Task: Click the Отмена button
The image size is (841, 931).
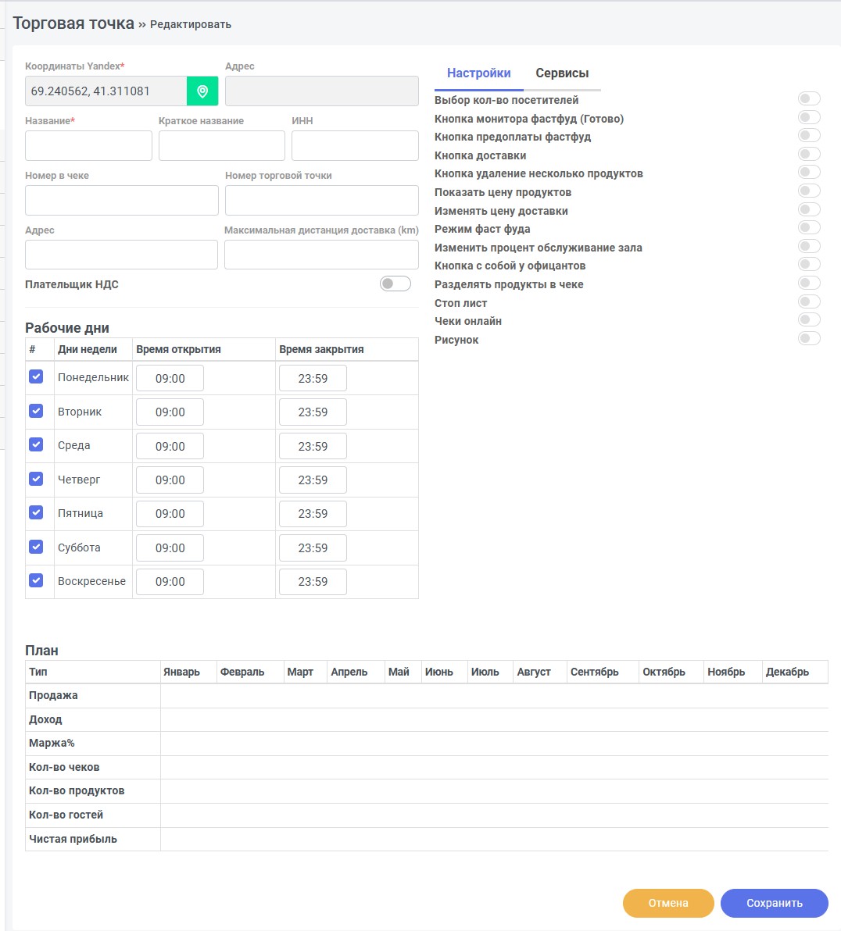Action: [668, 903]
